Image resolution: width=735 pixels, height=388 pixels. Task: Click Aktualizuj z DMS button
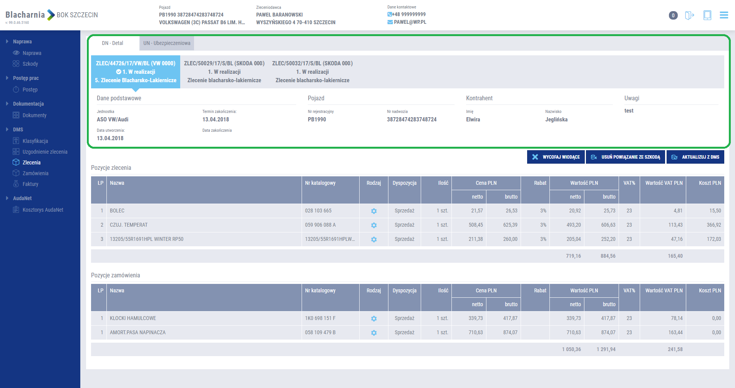[695, 157]
